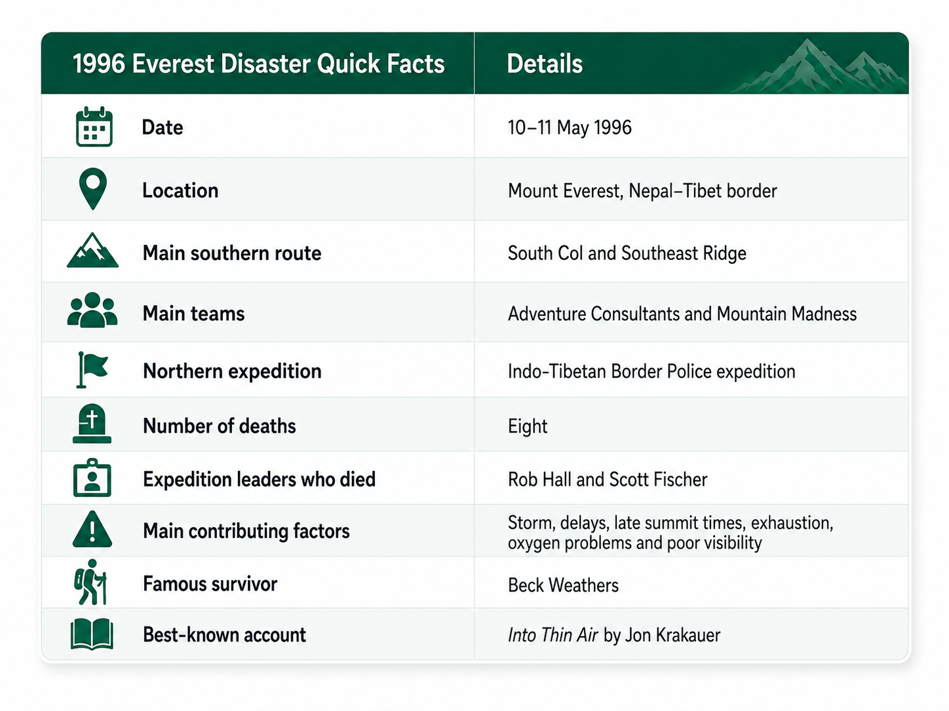Click the group of people icon
The image size is (949, 711).
pyautogui.click(x=92, y=310)
